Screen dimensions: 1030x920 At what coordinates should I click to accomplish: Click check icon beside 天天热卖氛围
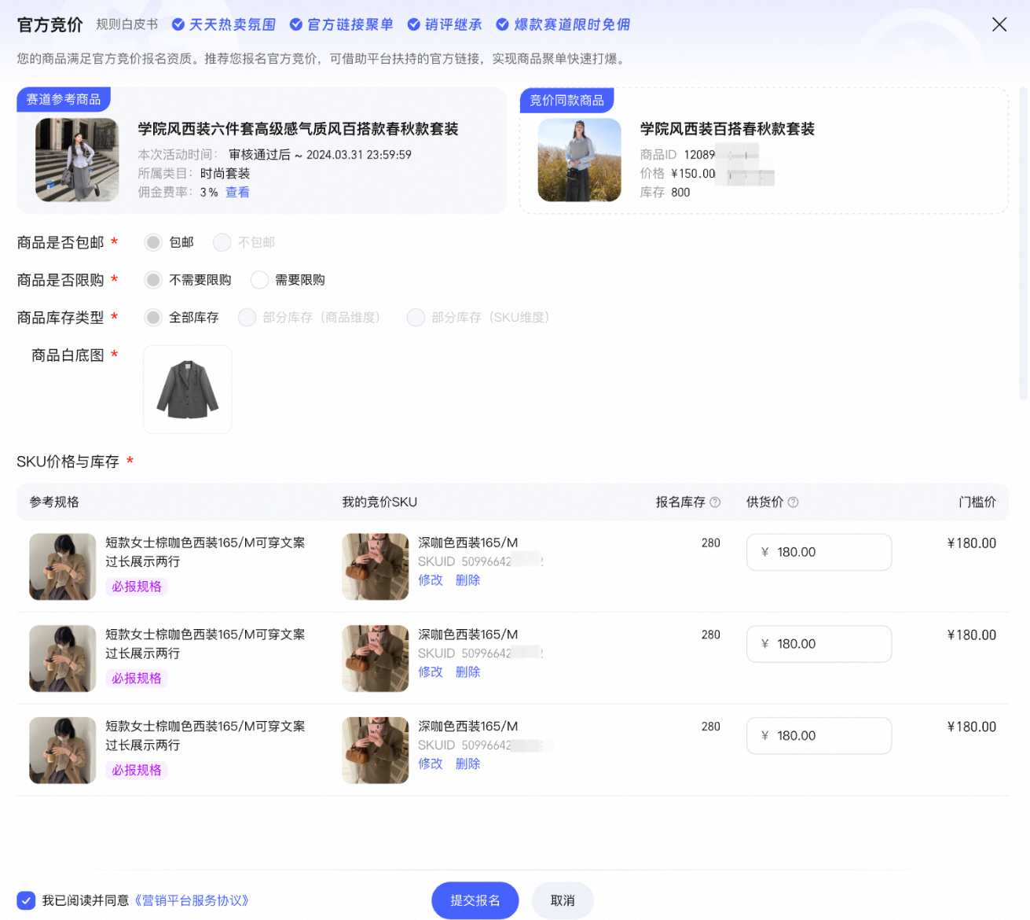tap(178, 24)
